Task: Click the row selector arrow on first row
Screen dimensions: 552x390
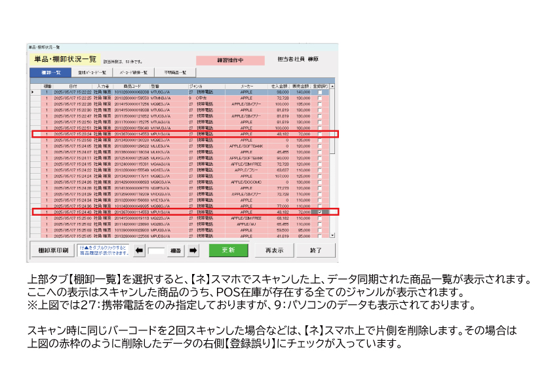Action: pyautogui.click(x=33, y=92)
